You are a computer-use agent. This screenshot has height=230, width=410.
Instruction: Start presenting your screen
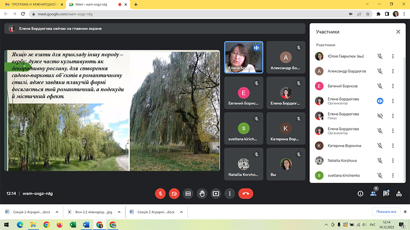tap(216, 193)
